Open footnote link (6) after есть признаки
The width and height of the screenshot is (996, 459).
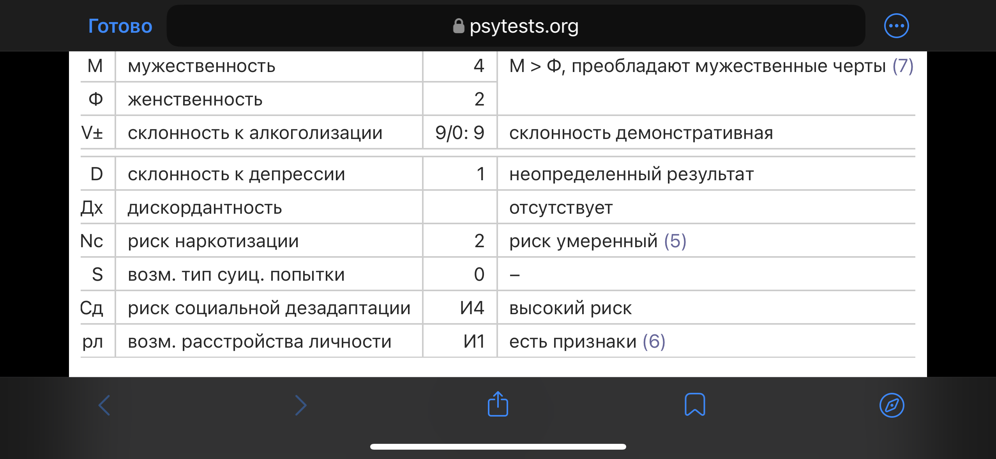654,341
